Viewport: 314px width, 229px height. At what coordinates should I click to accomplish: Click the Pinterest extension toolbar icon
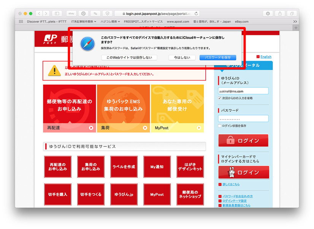click(83, 14)
